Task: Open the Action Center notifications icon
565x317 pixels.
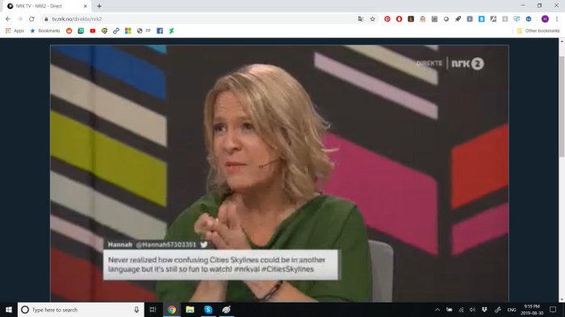Action: [553, 310]
